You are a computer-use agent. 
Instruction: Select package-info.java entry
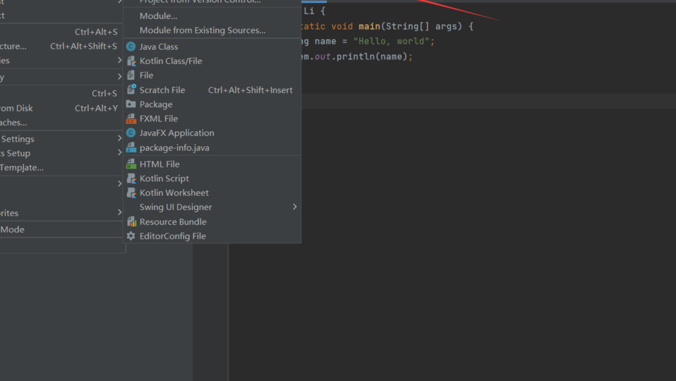click(212, 148)
